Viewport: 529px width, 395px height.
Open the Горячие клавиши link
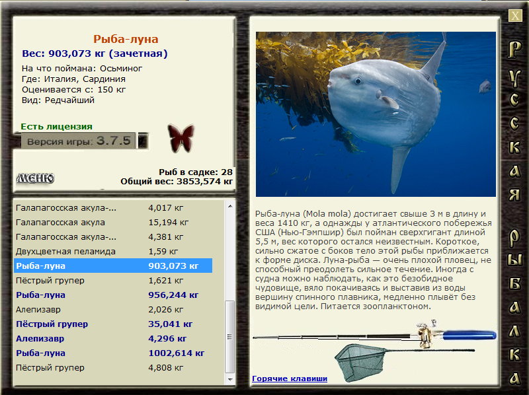[290, 378]
